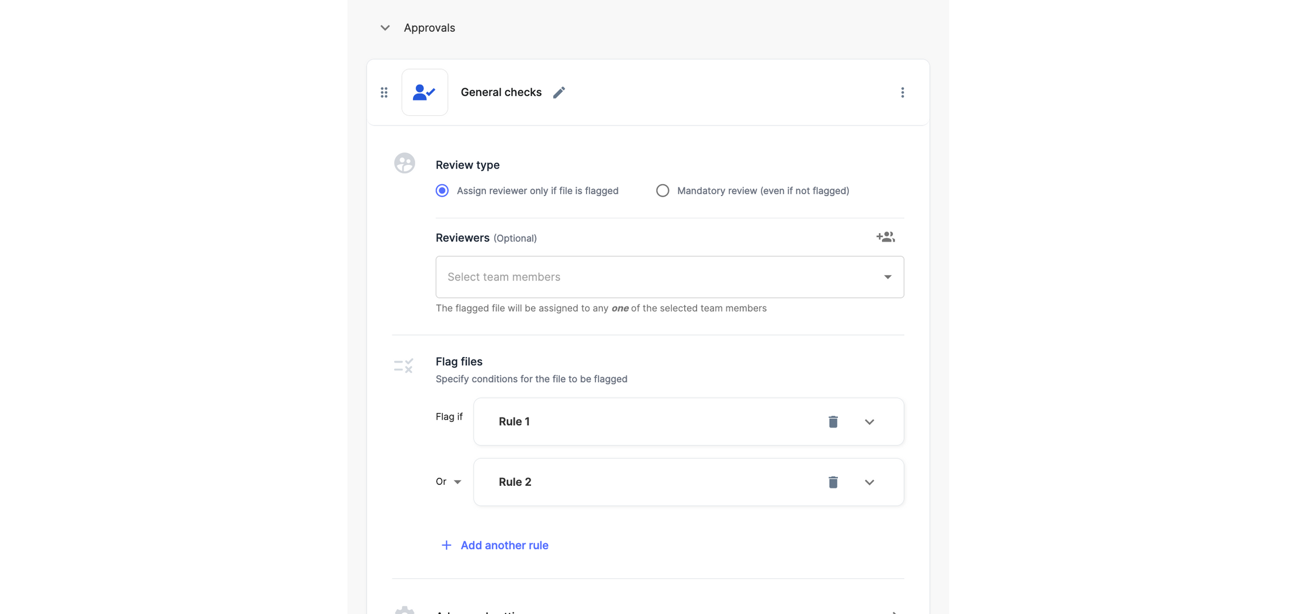The width and height of the screenshot is (1294, 614).
Task: Click the drag handle grid icon
Action: pyautogui.click(x=384, y=92)
